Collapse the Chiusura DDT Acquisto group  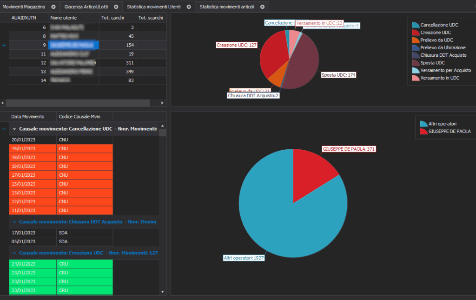14,222
